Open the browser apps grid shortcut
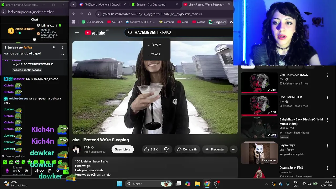336x189 pixels. pyautogui.click(x=73, y=22)
